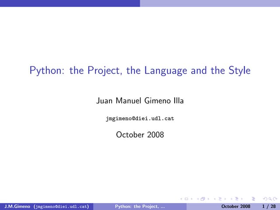Go to next frame using right arrow
The height and width of the screenshot is (210, 280).
coord(208,199)
